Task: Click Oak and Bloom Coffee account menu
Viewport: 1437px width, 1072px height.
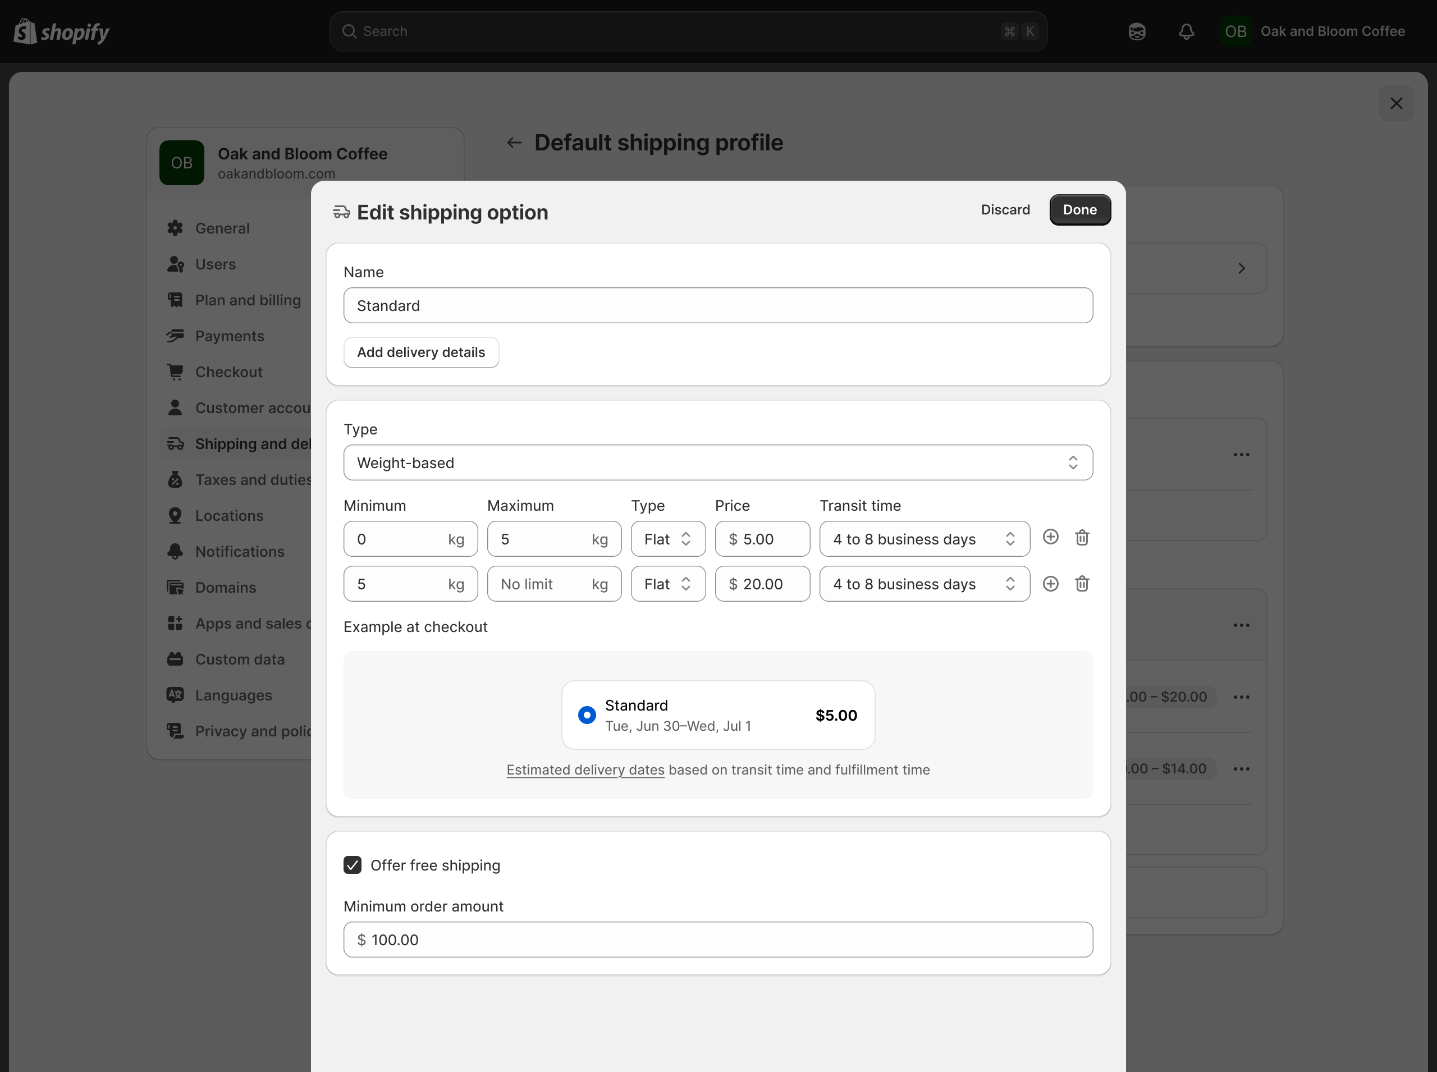Action: 1313,31
